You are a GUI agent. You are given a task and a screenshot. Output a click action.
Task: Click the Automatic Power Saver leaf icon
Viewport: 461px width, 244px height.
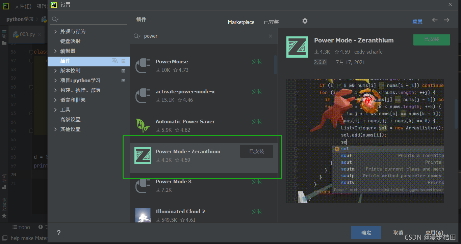tap(143, 125)
